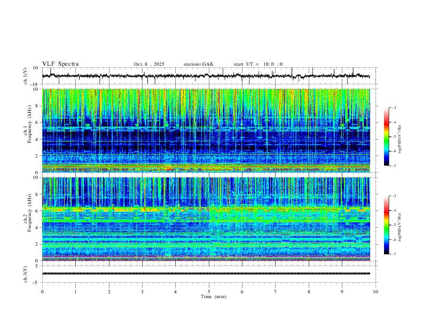The height and width of the screenshot is (327, 423).
Task: Click the ch.1 spectrogram "8" kHz tick
Action: tap(37, 106)
